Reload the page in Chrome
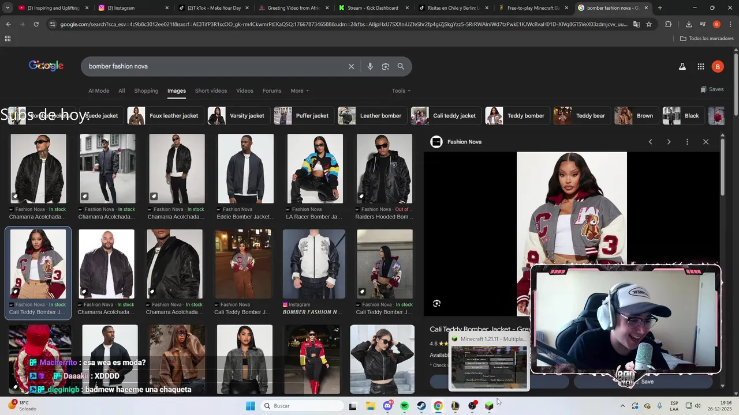 click(x=36, y=24)
